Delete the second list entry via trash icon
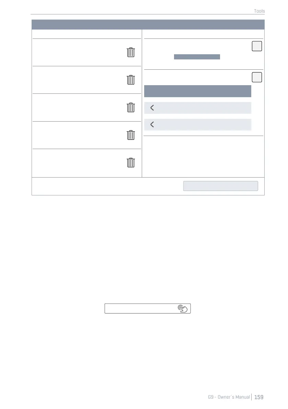 coord(131,80)
